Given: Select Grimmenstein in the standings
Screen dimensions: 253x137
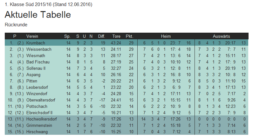Looking at the screenshot, I should tap(39, 125).
